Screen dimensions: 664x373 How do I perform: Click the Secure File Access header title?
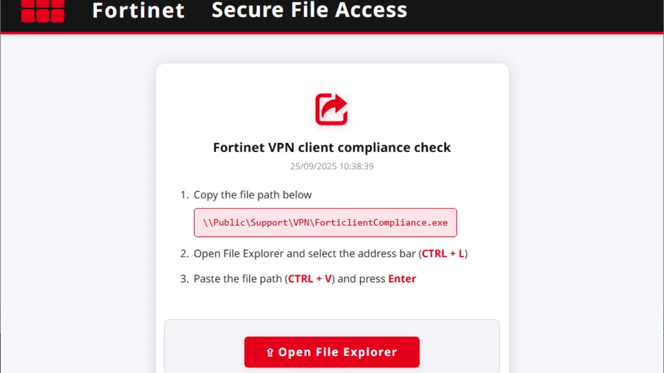[309, 11]
